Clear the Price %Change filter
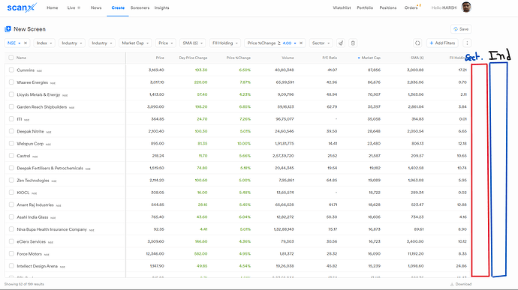Viewport: 518px width, 290px height. pyautogui.click(x=301, y=43)
